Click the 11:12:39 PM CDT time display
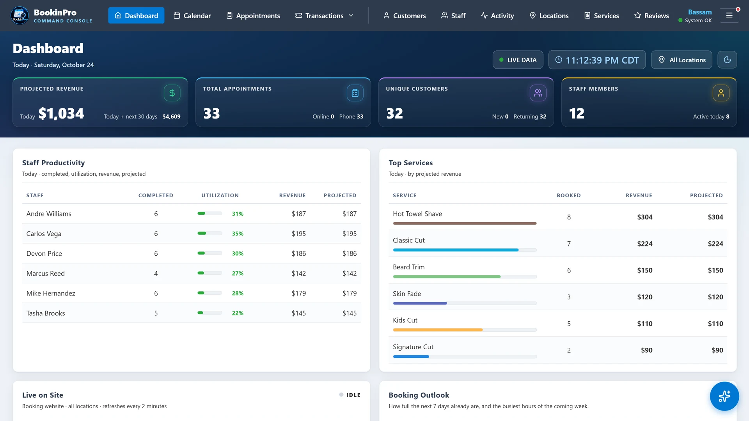 597,60
